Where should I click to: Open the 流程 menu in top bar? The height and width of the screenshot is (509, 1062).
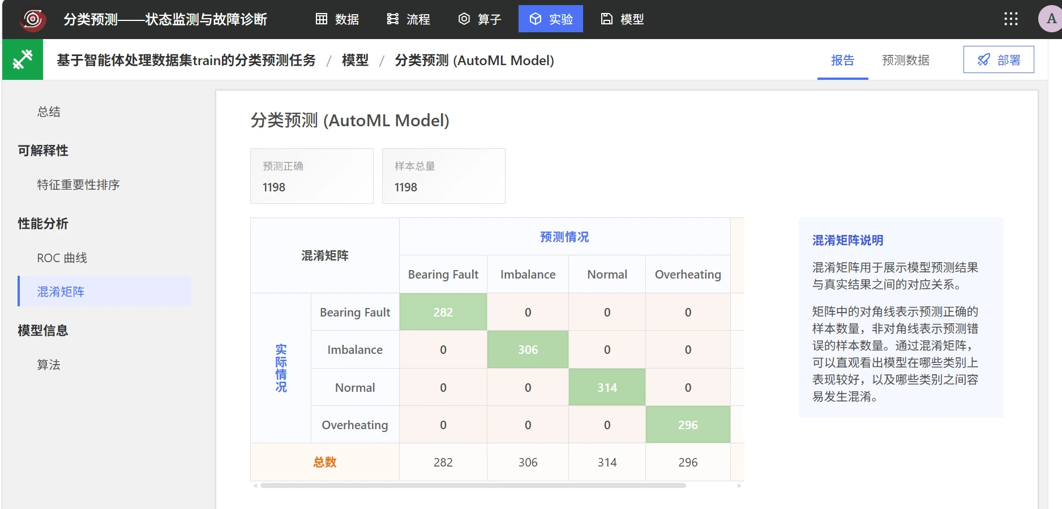click(408, 19)
